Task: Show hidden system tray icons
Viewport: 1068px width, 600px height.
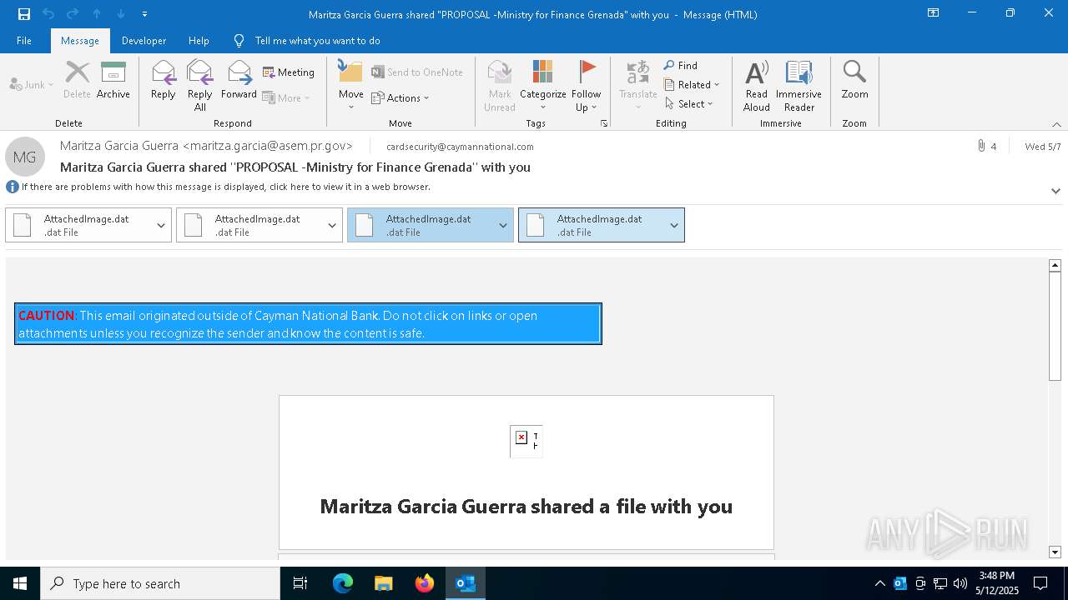Action: (879, 583)
